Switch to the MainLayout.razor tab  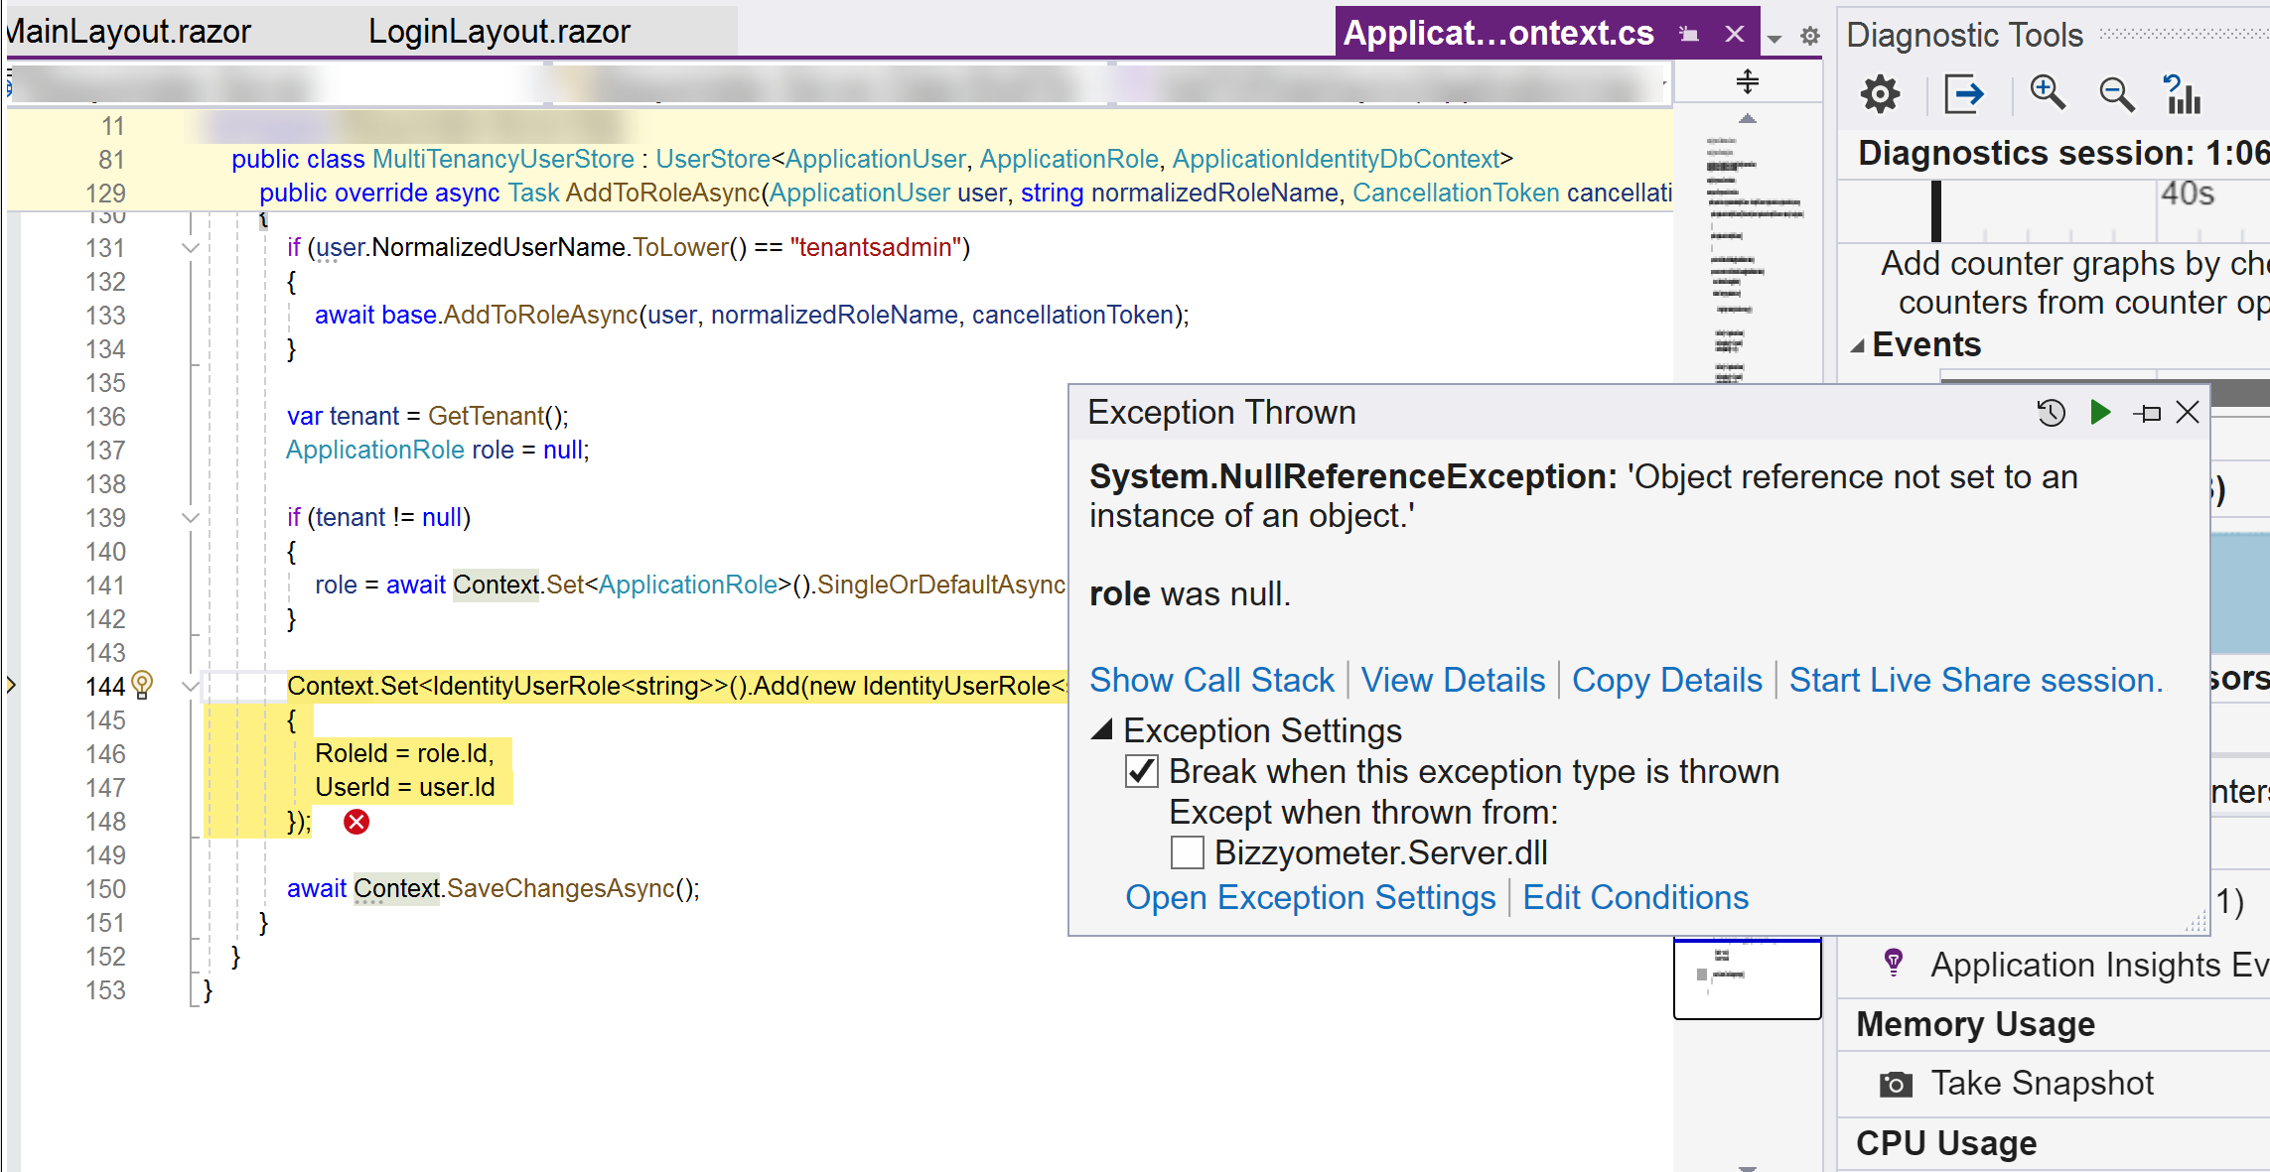(129, 32)
